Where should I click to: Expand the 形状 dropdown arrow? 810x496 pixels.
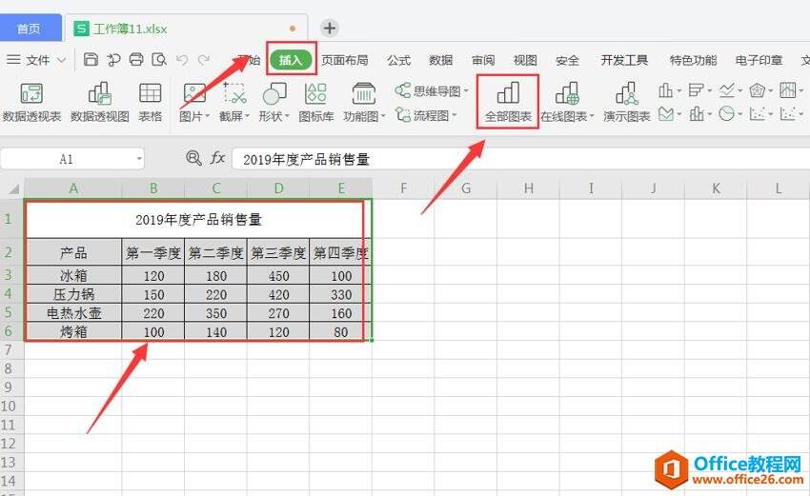click(x=287, y=116)
